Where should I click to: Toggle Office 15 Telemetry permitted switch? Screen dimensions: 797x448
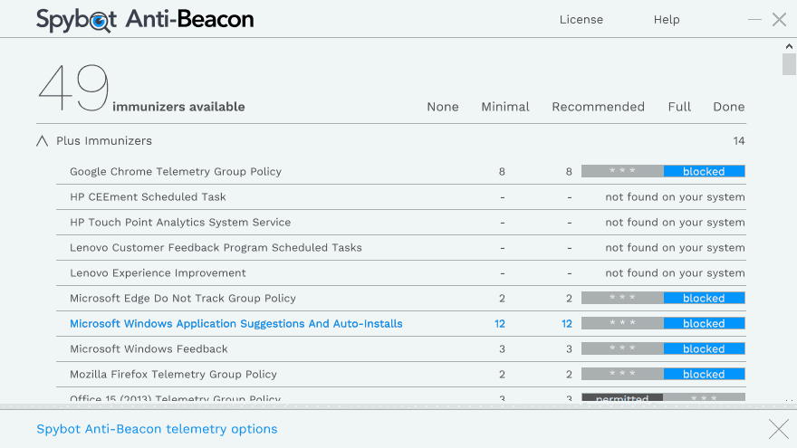pyautogui.click(x=663, y=397)
